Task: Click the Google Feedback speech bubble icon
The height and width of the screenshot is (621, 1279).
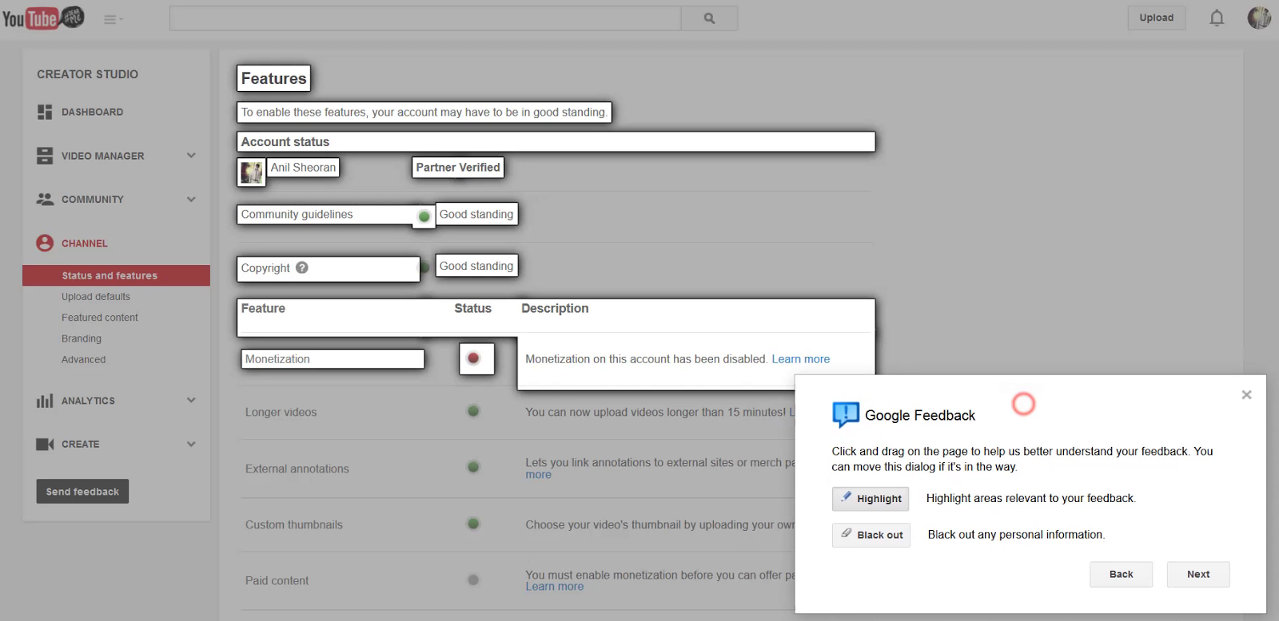Action: pyautogui.click(x=846, y=415)
